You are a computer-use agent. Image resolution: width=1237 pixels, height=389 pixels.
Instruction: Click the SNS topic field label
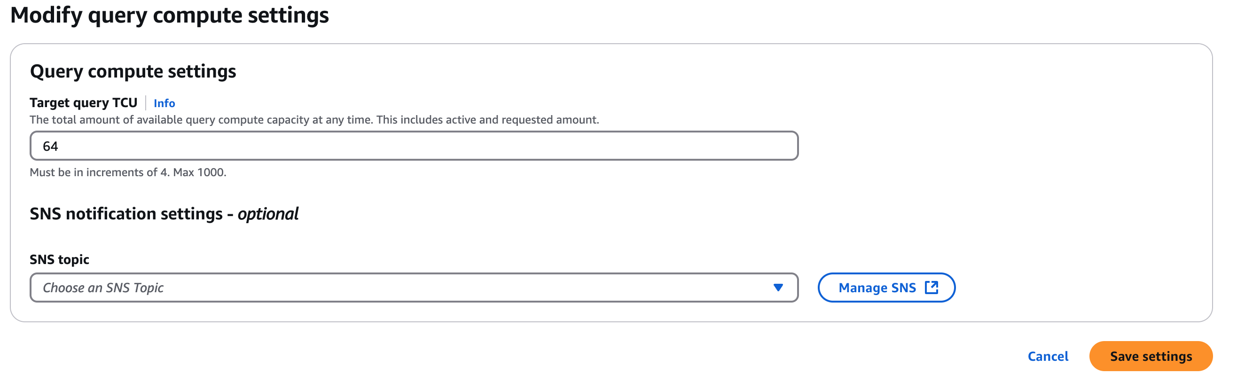point(60,259)
